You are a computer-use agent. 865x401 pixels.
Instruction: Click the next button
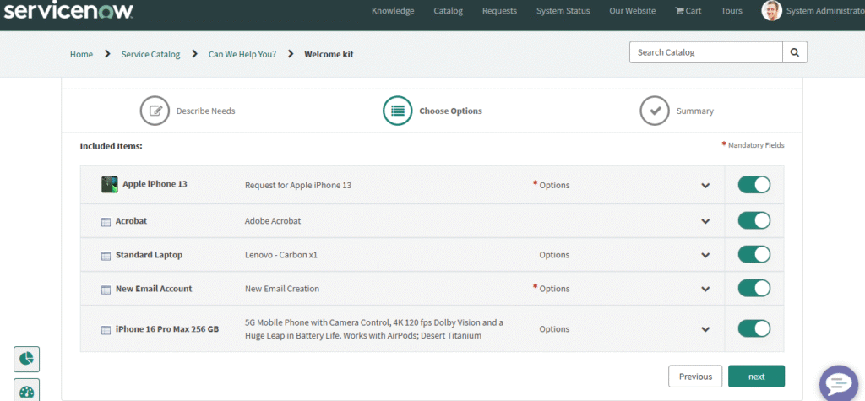click(x=756, y=377)
